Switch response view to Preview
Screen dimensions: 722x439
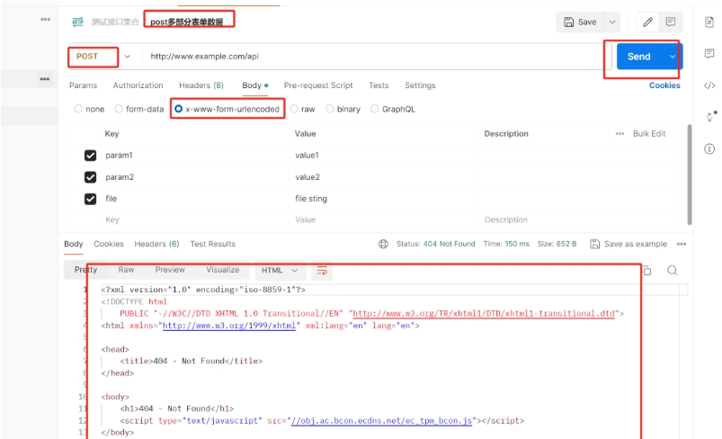[x=170, y=270]
